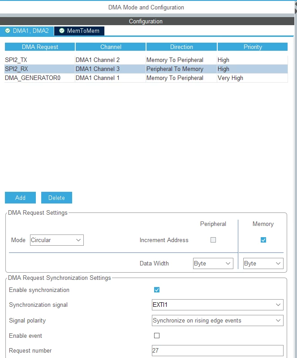Click the Request number field
This screenshot has height=358, width=297.
pos(218,351)
